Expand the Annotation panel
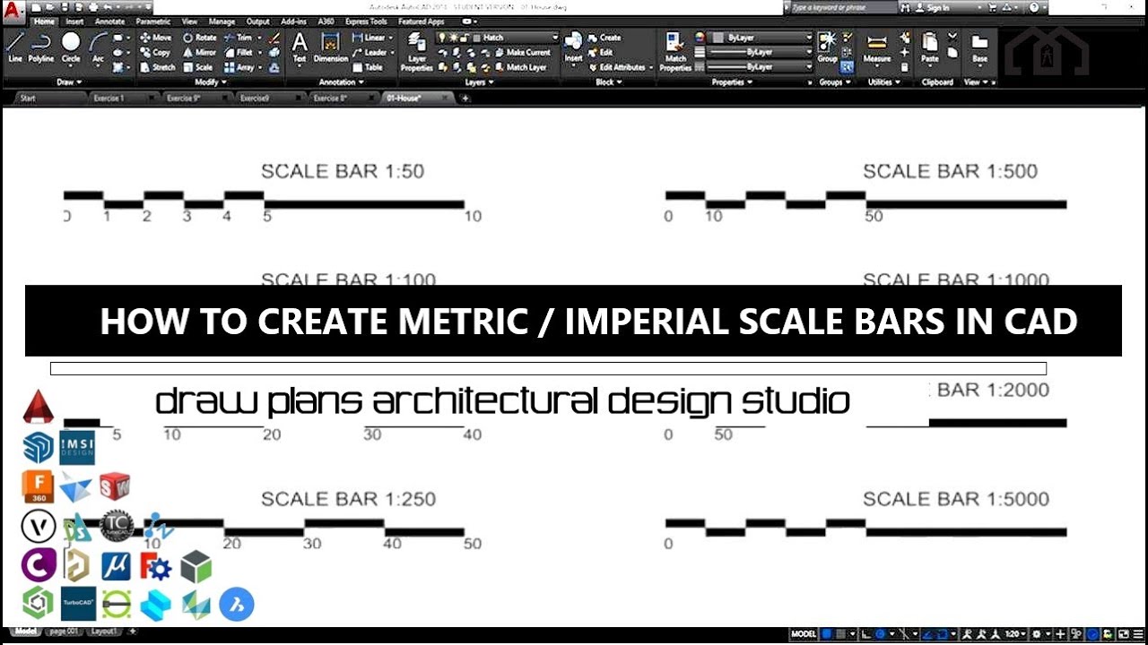Viewport: 1148px width, 645px height. click(342, 82)
